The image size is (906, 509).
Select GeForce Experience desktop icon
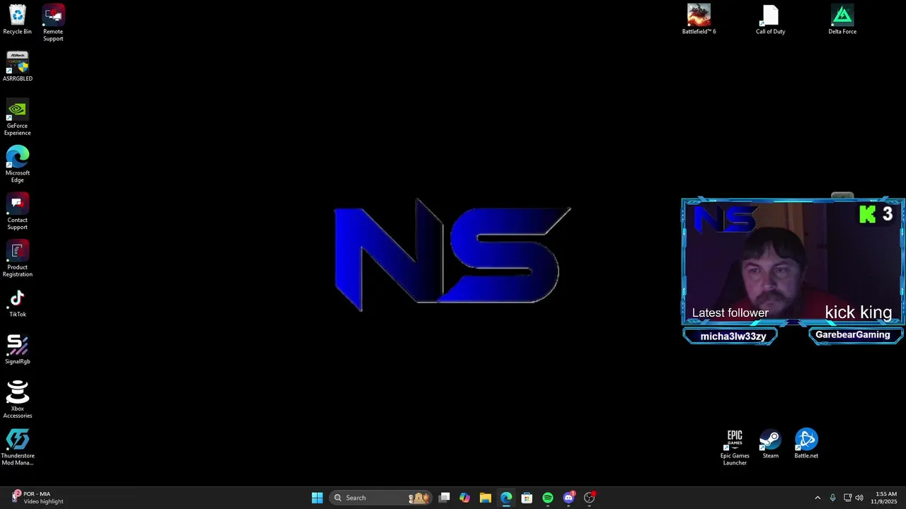[17, 117]
